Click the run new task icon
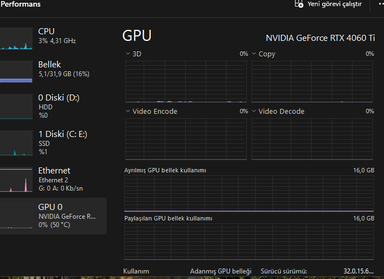384x279 pixels. coord(299,4)
